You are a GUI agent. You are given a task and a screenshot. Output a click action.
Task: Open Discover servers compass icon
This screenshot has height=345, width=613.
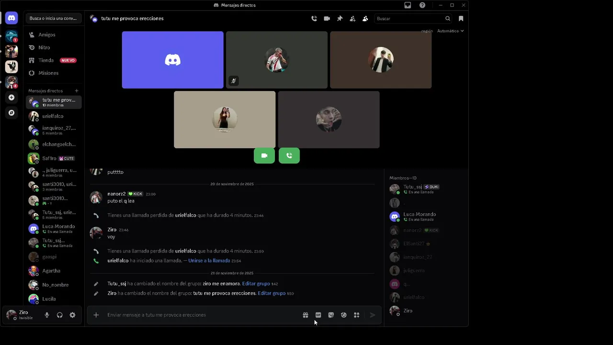[x=11, y=113]
